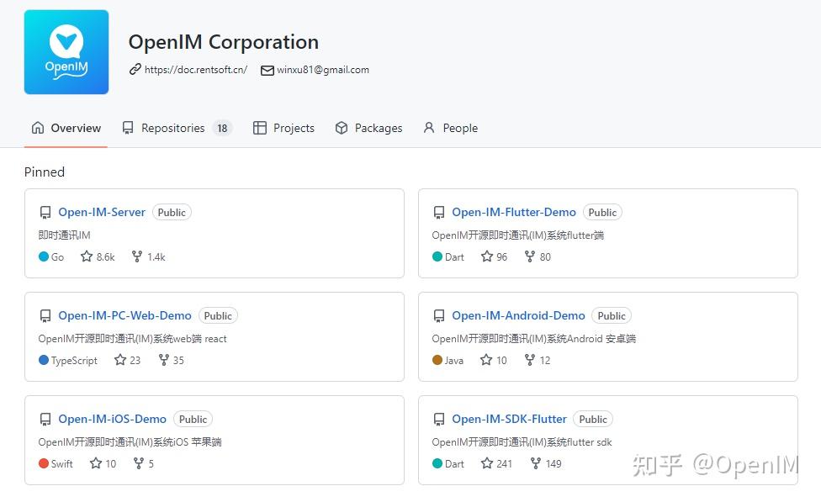Open the Open-IM-Flutter-Demo repository
The width and height of the screenshot is (821, 502).
514,212
